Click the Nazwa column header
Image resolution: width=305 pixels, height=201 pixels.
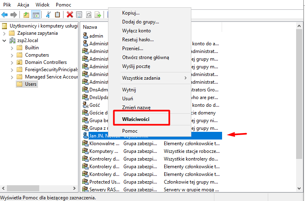click(90, 27)
